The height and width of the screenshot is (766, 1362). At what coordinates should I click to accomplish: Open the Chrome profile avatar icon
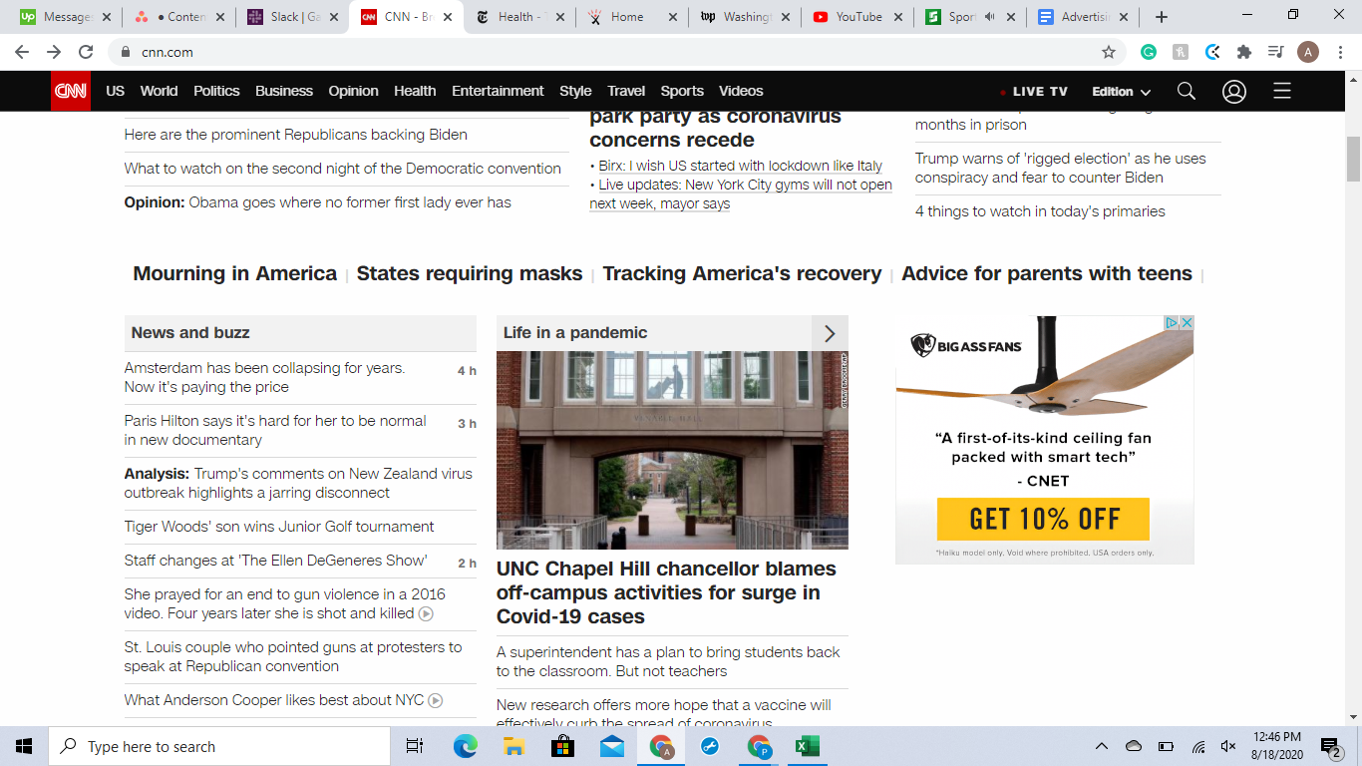pos(1308,52)
